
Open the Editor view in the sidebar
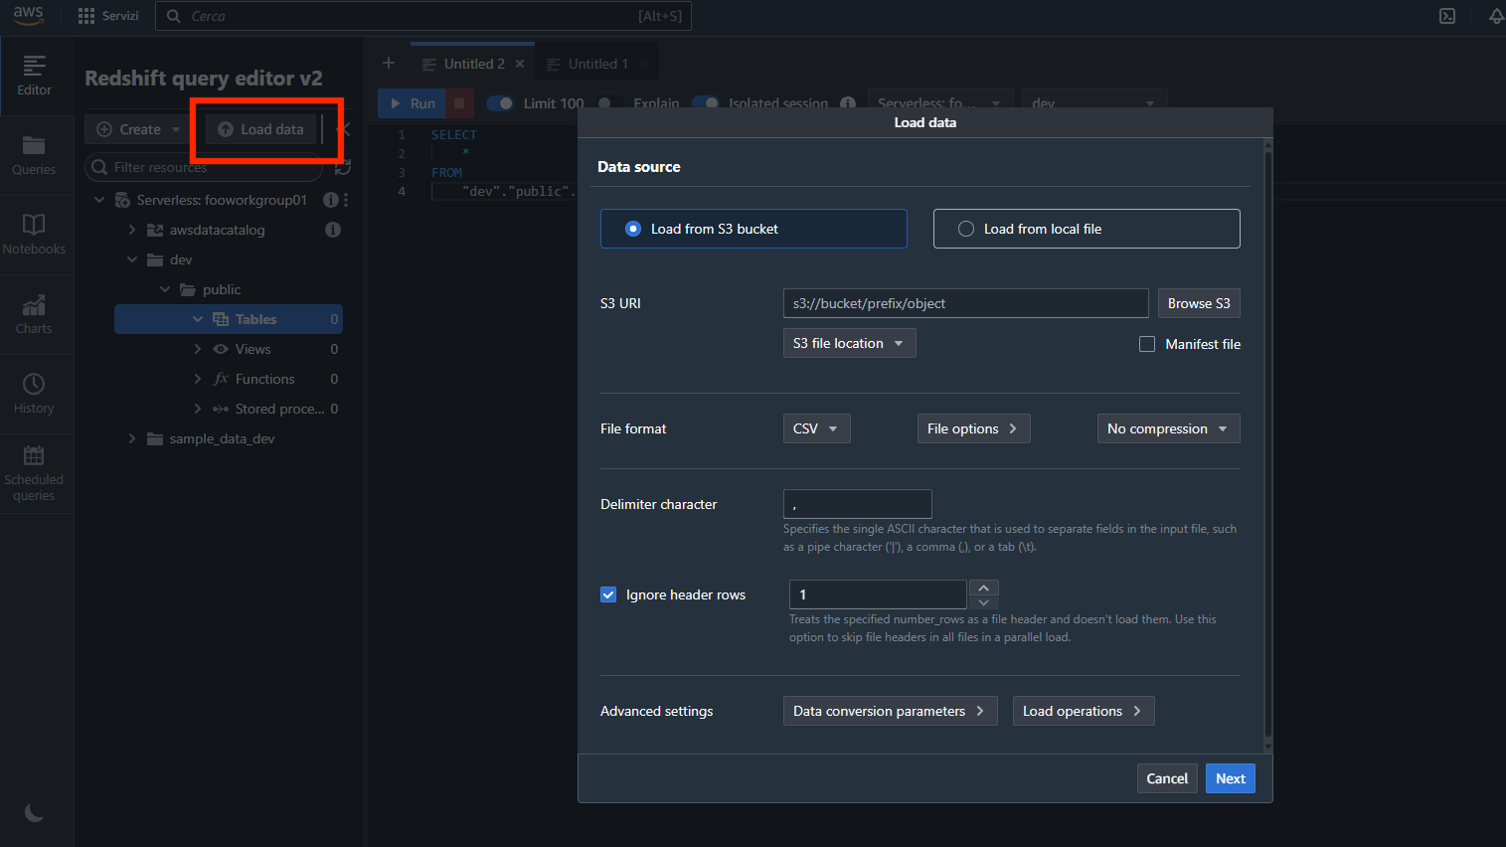coord(34,76)
